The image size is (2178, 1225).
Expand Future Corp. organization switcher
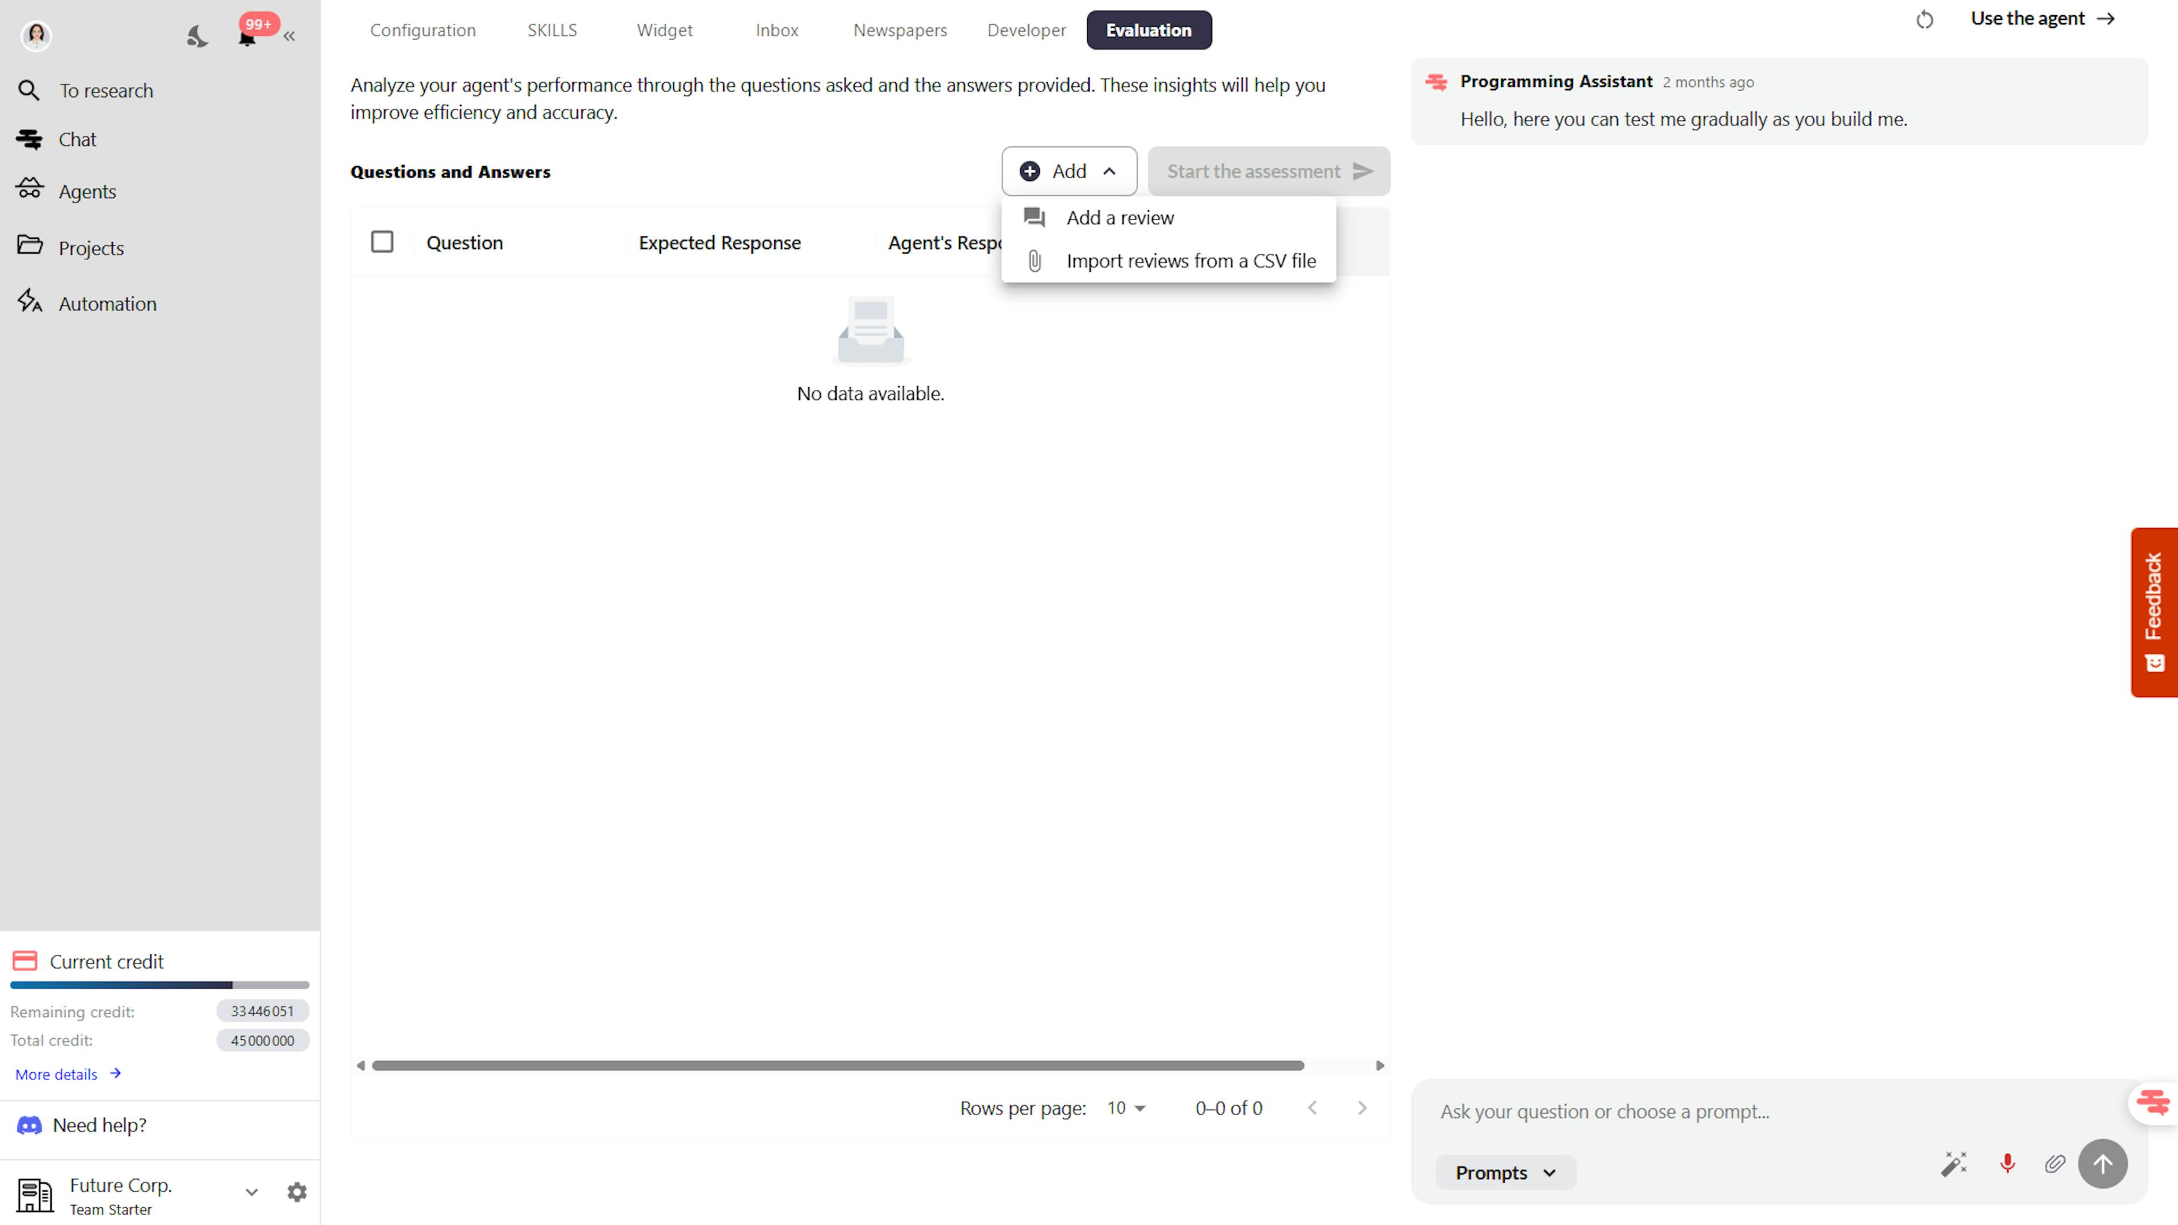pyautogui.click(x=251, y=1192)
